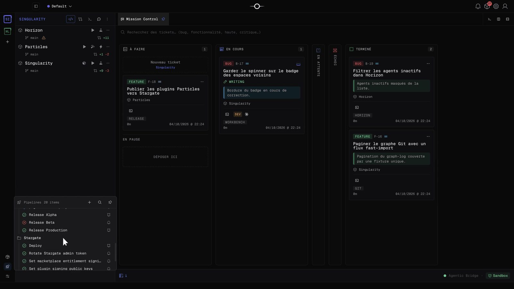This screenshot has width=514, height=289.
Task: Select the Mission Control tab
Action: (x=143, y=19)
